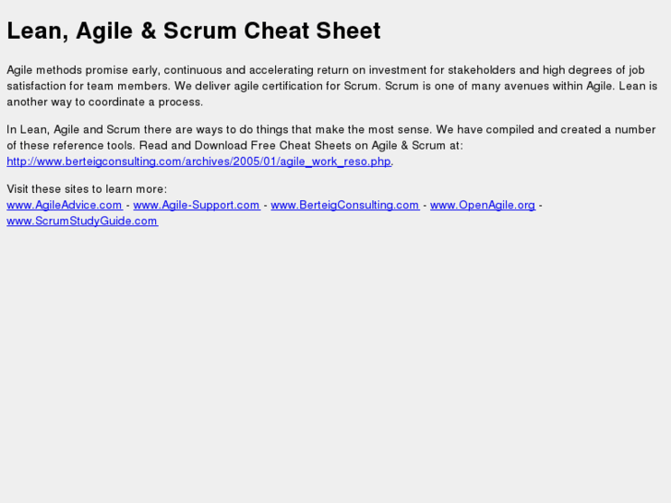This screenshot has width=671, height=503.
Task: Click the phrase "agile certification for Scrum"
Action: 302,86
